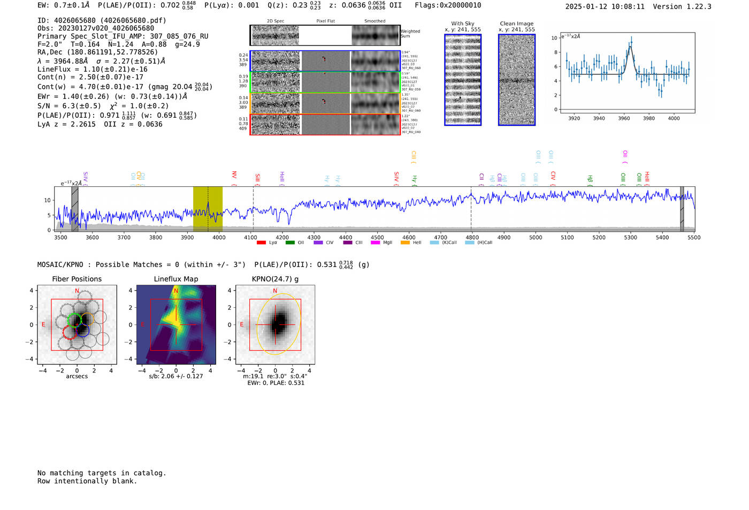The height and width of the screenshot is (510, 749).
Task: Open the Lineflux Map image
Action: click(x=176, y=325)
